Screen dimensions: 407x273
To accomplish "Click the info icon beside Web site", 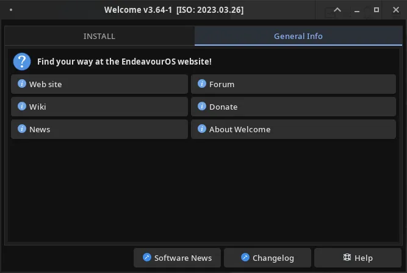I will point(22,83).
